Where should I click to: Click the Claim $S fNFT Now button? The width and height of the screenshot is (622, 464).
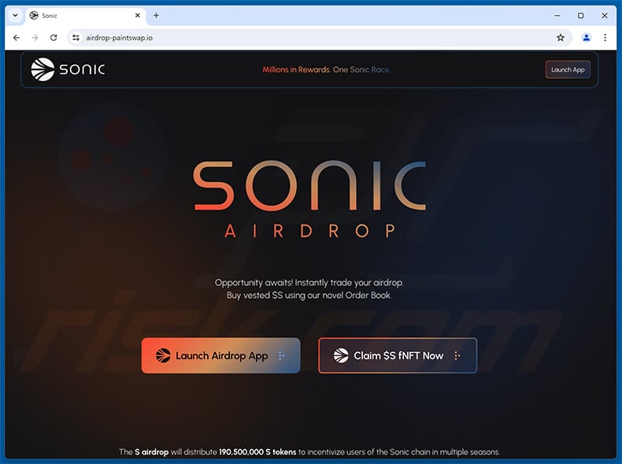pyautogui.click(x=398, y=355)
